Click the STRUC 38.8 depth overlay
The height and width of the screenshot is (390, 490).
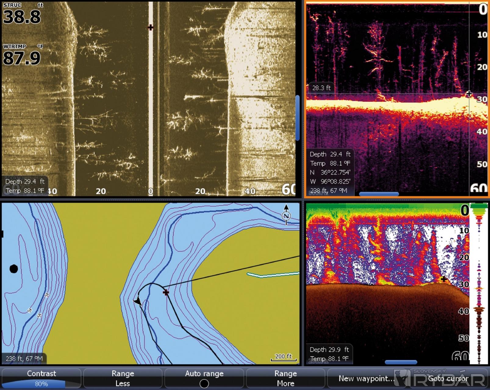click(x=22, y=14)
